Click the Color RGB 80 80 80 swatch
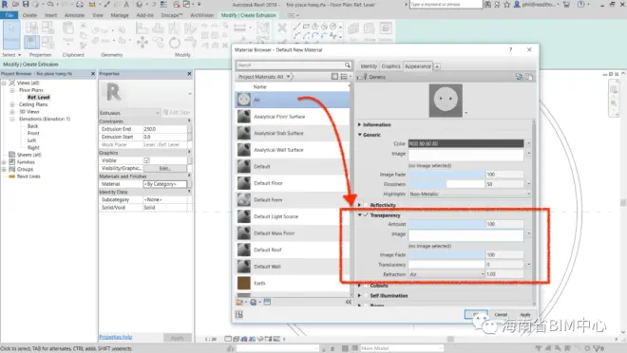This screenshot has width=627, height=353. (x=465, y=143)
